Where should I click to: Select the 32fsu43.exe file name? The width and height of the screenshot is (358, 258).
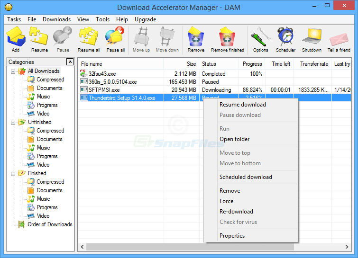[x=102, y=74]
